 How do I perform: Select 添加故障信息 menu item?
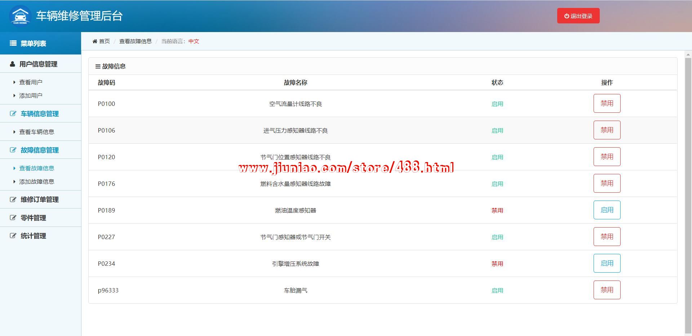(x=36, y=182)
